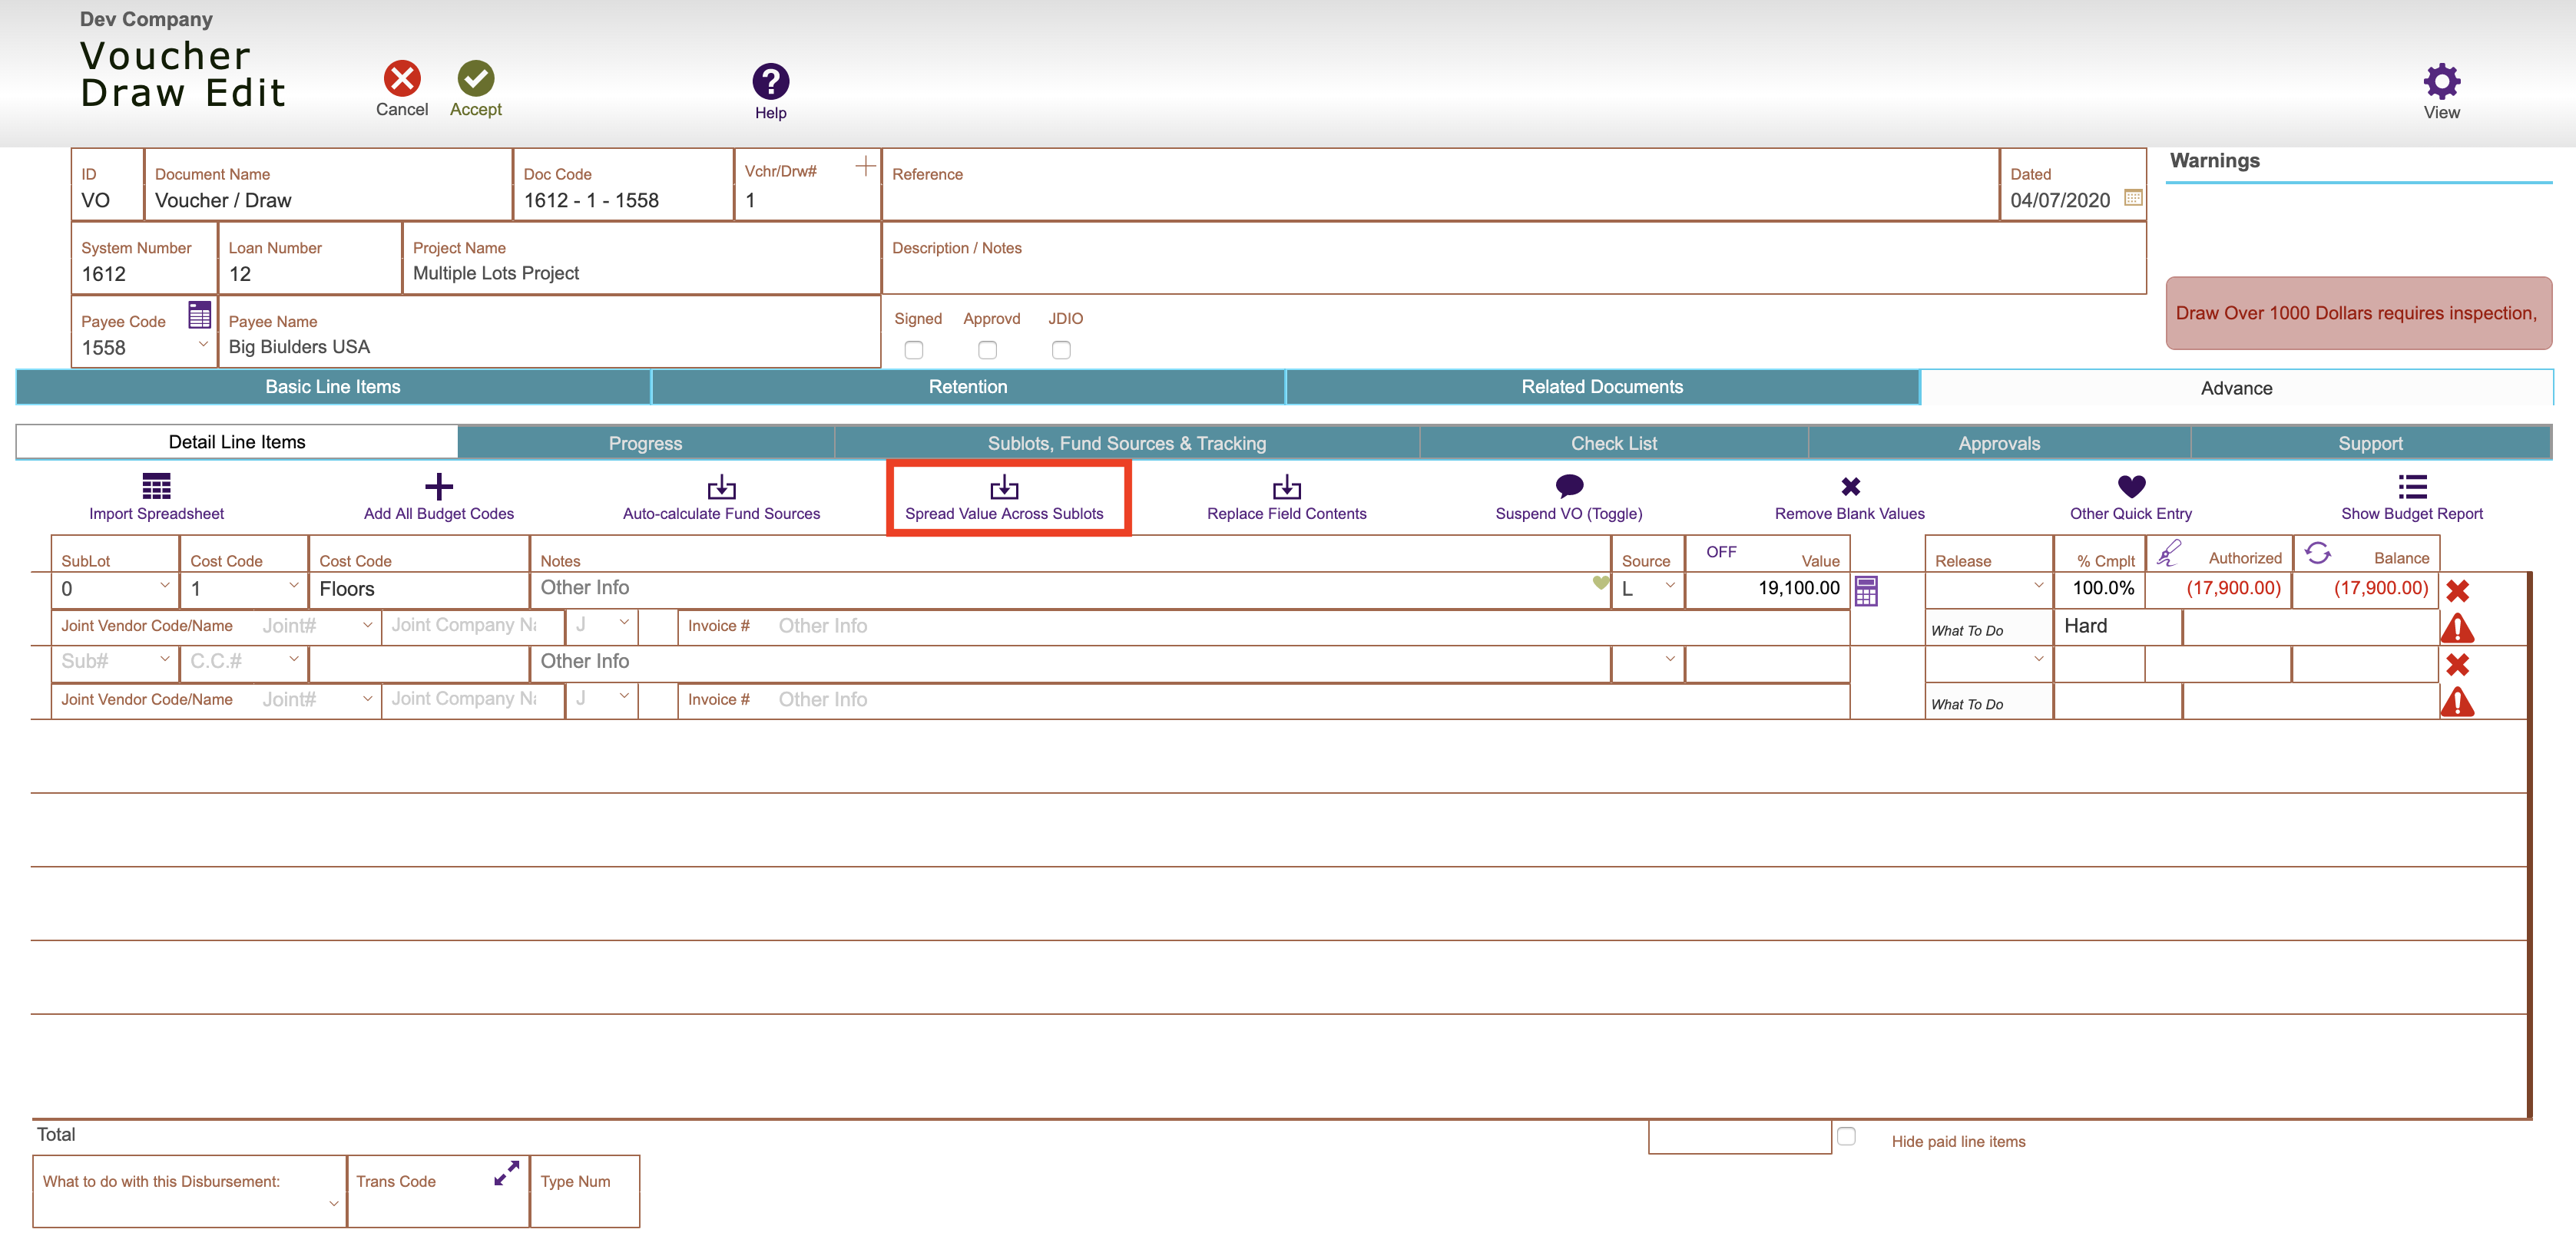Click the Suspend VO toggle speech icon
The height and width of the screenshot is (1259, 2576).
1568,486
